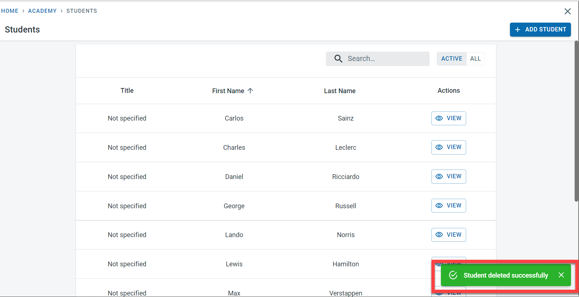Image resolution: width=579 pixels, height=297 pixels.
Task: View Daniel Ricciardo's record
Action: coord(449,176)
